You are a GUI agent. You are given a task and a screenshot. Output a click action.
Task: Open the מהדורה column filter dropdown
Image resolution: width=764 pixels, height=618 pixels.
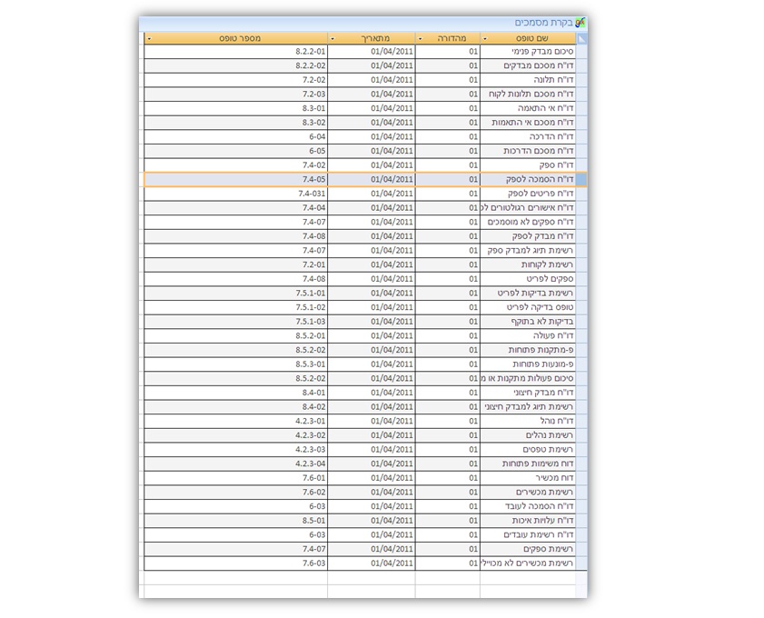pyautogui.click(x=420, y=38)
